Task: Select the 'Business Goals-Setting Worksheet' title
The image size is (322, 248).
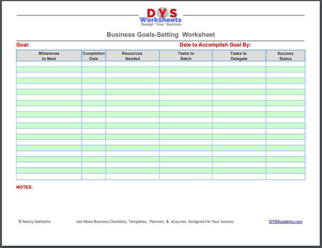Action: (x=160, y=34)
